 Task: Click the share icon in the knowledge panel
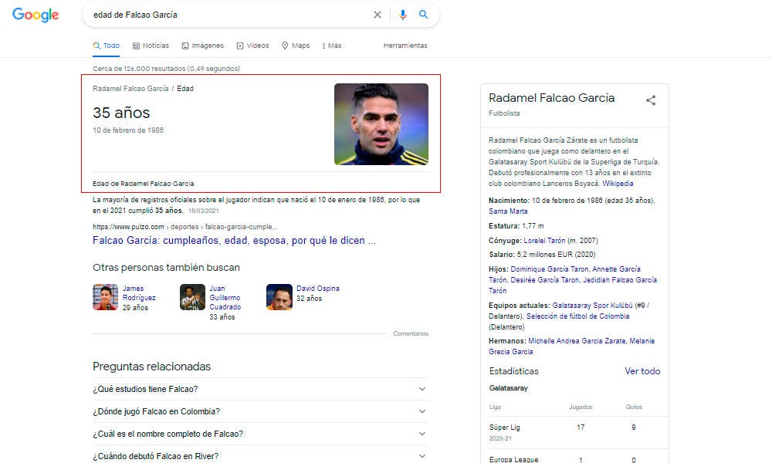[651, 100]
